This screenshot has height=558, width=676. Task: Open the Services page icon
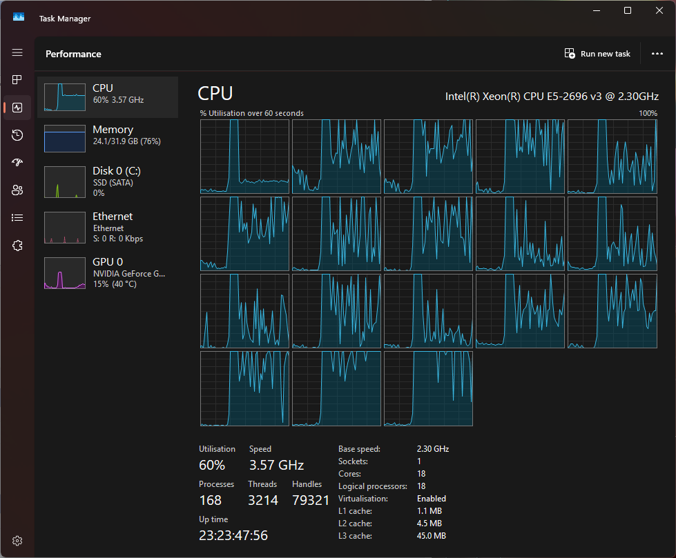pyautogui.click(x=17, y=246)
